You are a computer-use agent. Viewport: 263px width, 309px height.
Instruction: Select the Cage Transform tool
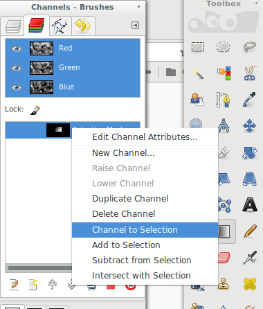(224, 205)
